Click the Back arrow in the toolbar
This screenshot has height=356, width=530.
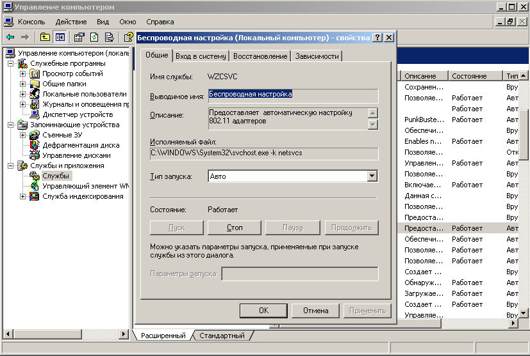pos(10,37)
